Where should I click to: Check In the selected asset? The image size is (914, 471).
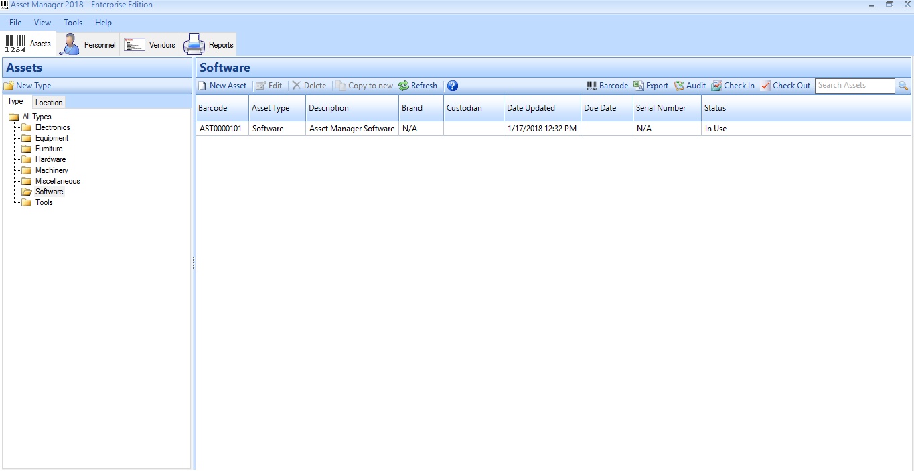733,86
